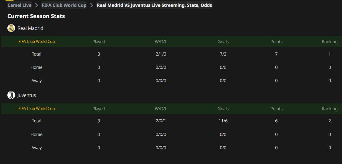Select the Home row of the Juventus table
The width and height of the screenshot is (342, 164).
171,134
